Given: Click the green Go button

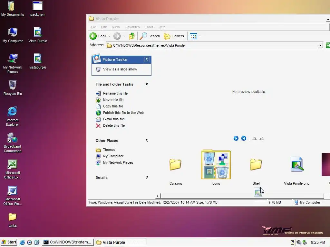Looking at the screenshot, I should click(328, 45).
